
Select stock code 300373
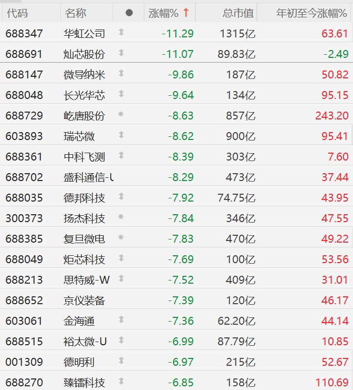tap(24, 218)
